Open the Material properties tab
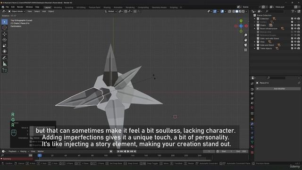302x170 pixels. coord(252,147)
